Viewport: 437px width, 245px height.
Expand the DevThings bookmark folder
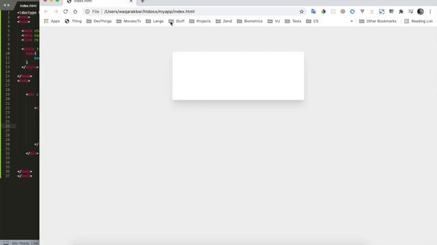pyautogui.click(x=99, y=21)
